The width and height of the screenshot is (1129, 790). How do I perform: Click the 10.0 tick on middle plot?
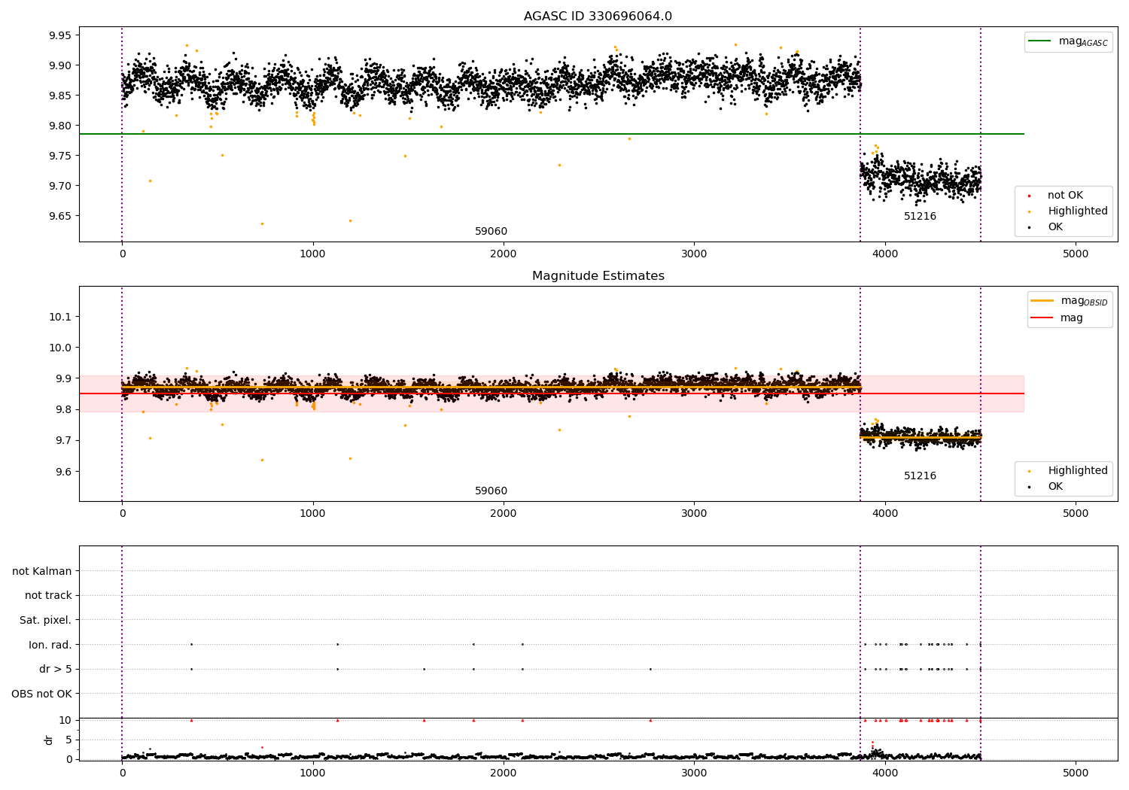coord(60,348)
